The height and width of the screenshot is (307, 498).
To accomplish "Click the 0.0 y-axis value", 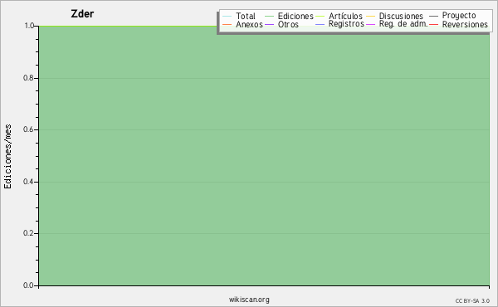I will point(29,285).
